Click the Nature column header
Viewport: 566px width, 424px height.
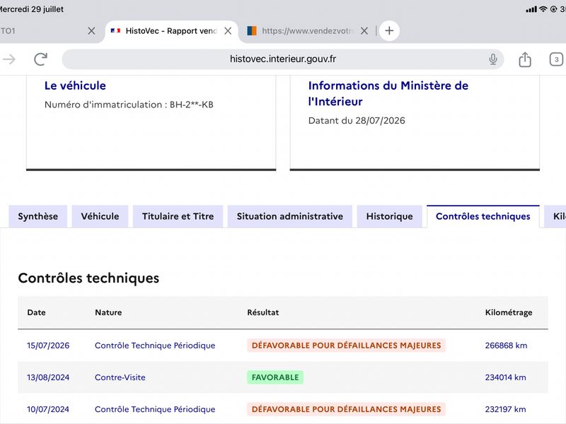[x=108, y=312]
